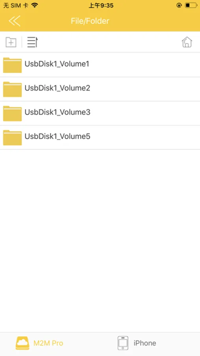
Task: Select the iPhone device icon
Action: point(123,343)
